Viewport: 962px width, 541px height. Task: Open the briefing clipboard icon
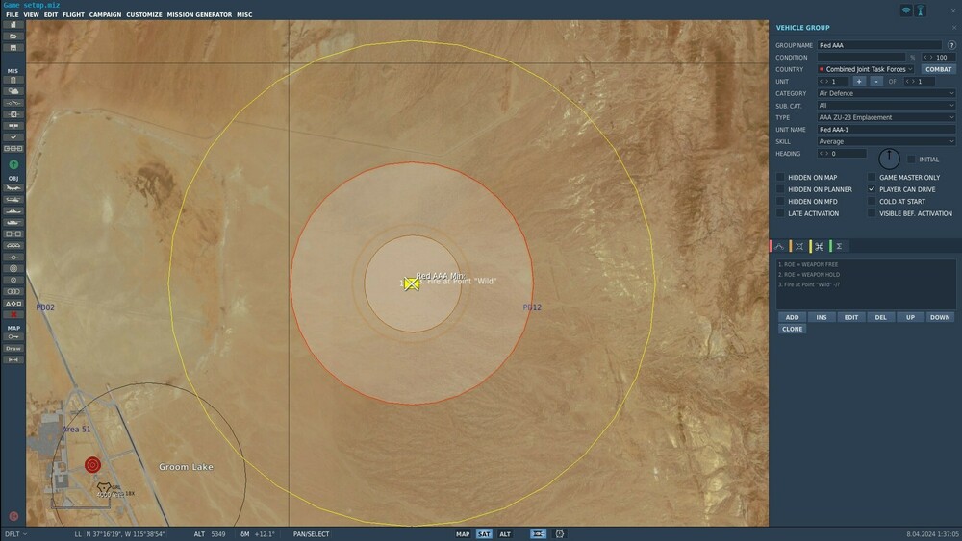click(13, 80)
